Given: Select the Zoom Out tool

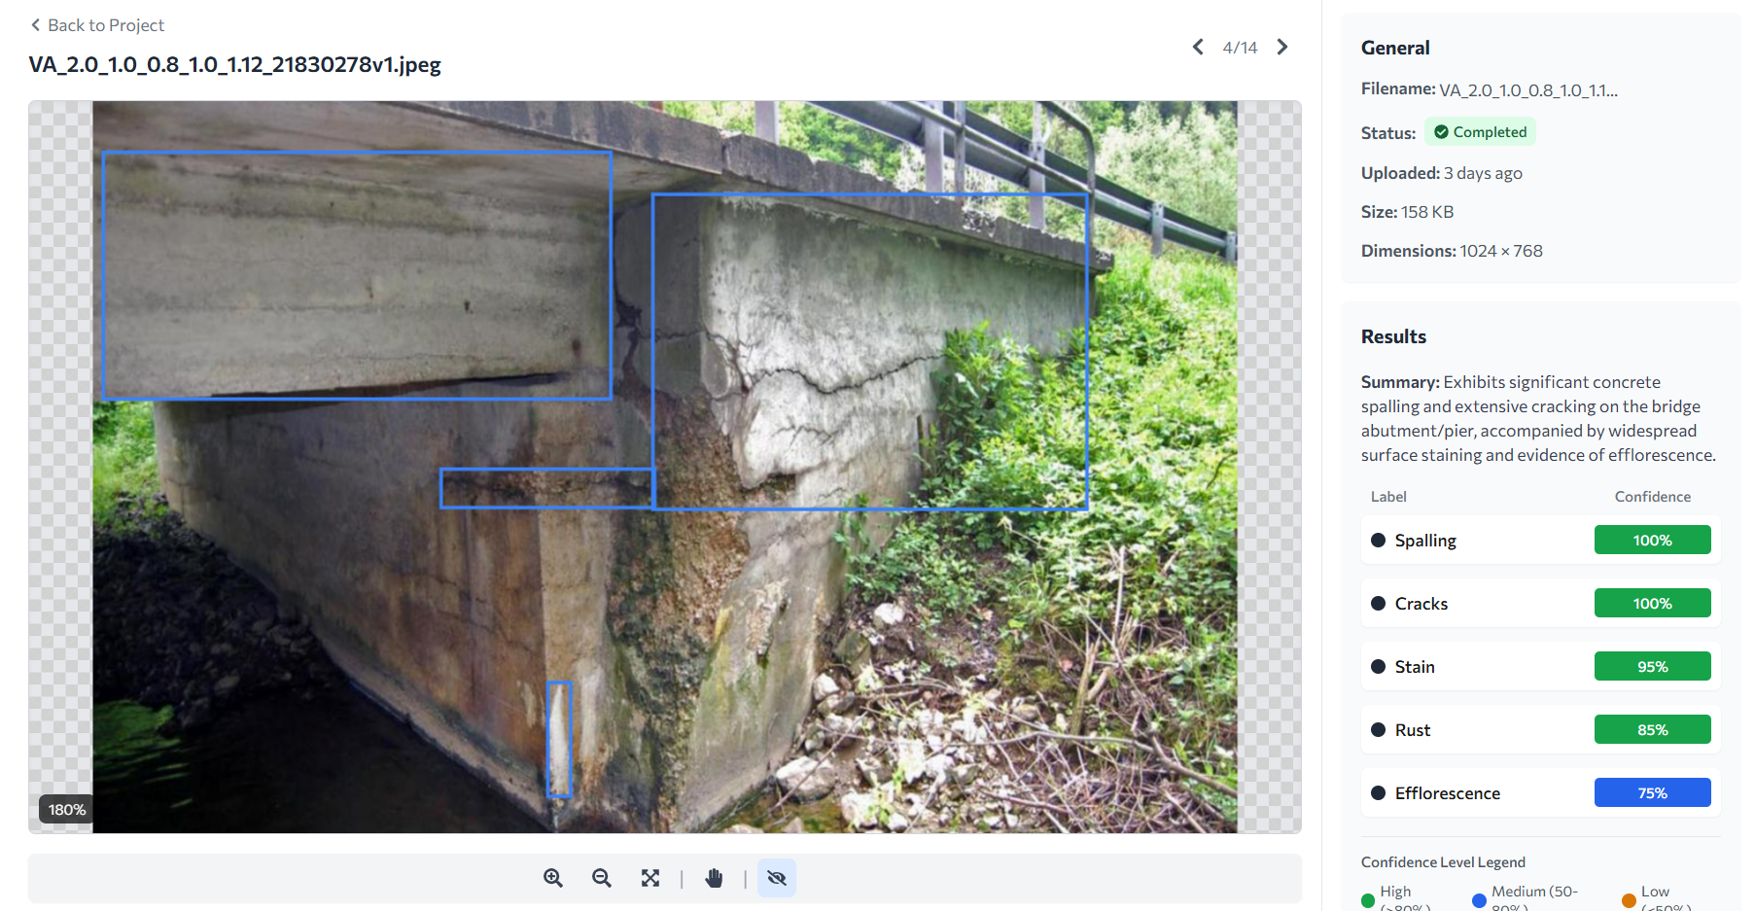Looking at the screenshot, I should pos(601,878).
